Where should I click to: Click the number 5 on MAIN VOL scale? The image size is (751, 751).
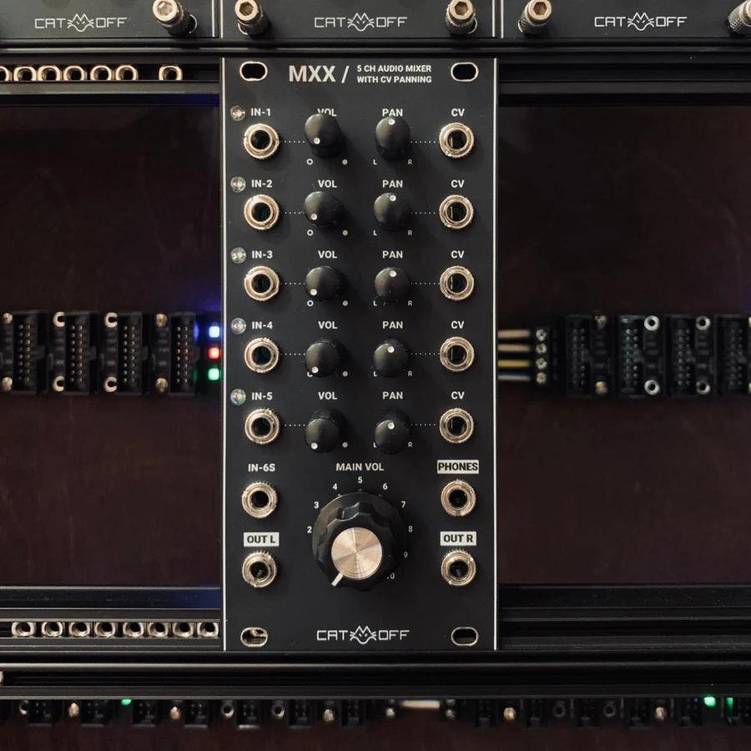(x=360, y=480)
